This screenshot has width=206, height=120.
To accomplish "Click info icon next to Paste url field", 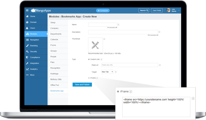I will click(160, 65).
